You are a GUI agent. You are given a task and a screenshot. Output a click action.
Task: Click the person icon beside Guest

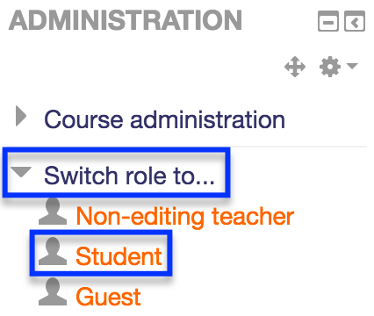(x=53, y=291)
